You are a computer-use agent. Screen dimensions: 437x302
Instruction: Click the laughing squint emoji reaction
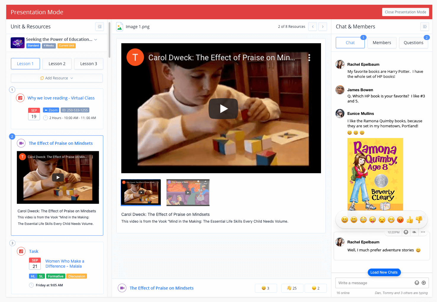pyautogui.click(x=344, y=220)
